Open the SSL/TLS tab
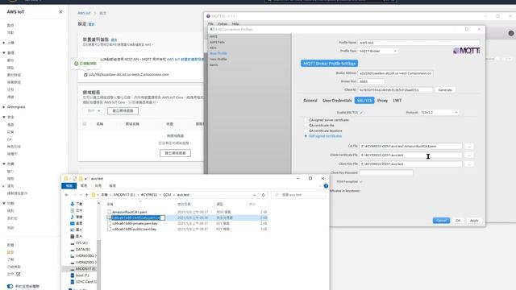 pyautogui.click(x=364, y=101)
